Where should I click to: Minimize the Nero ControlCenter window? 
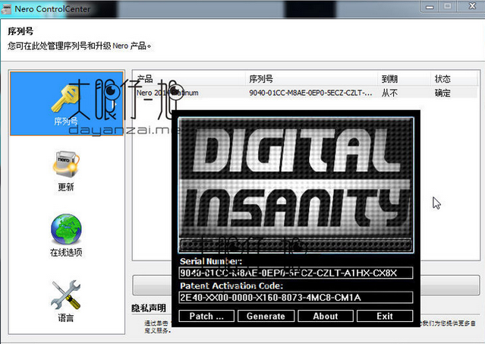click(x=430, y=7)
